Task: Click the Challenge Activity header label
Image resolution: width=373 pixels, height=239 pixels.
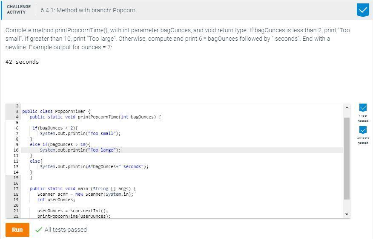Action: coord(19,10)
